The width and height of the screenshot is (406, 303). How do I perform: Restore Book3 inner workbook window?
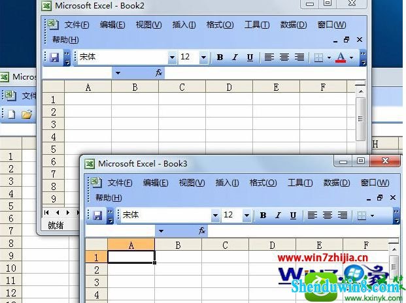coord(380,197)
